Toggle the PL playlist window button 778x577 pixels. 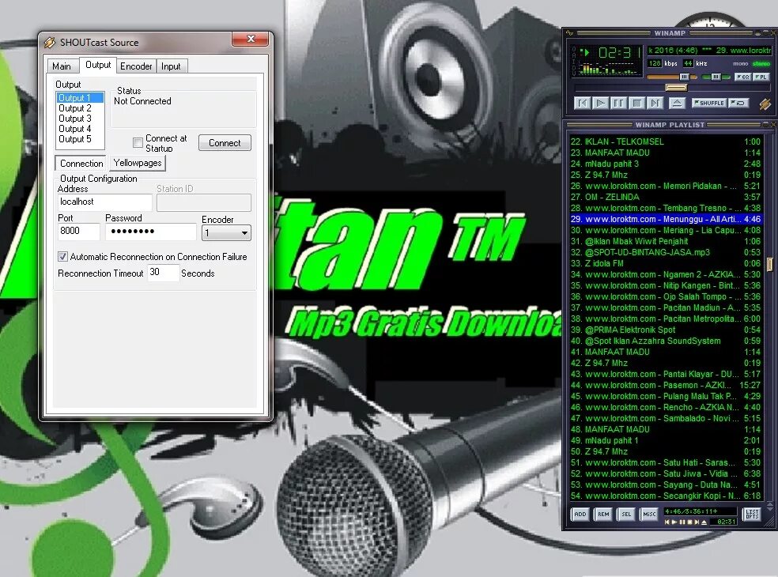(761, 77)
